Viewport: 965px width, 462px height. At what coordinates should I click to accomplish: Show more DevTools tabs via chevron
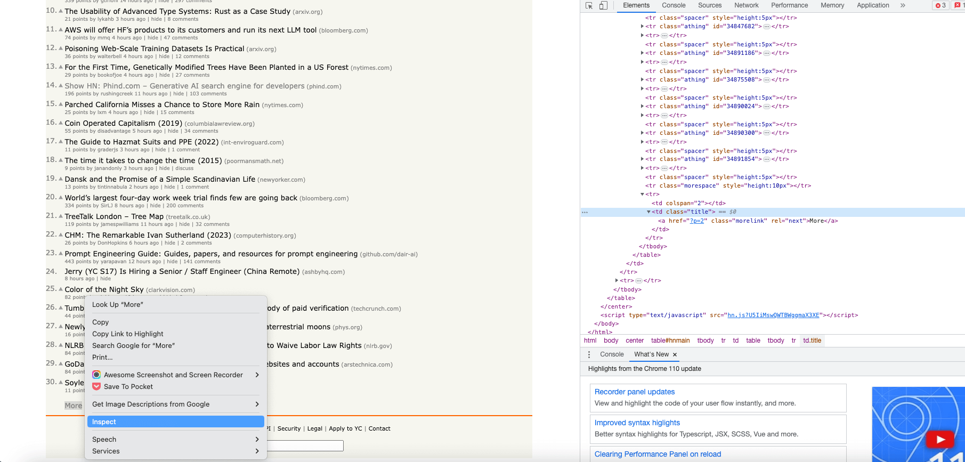click(x=903, y=5)
